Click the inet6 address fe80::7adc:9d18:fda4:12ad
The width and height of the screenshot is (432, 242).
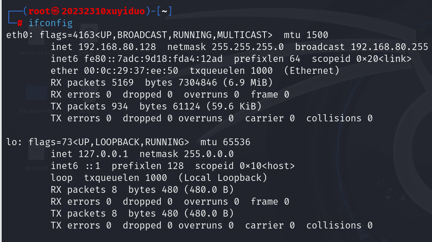point(153,59)
